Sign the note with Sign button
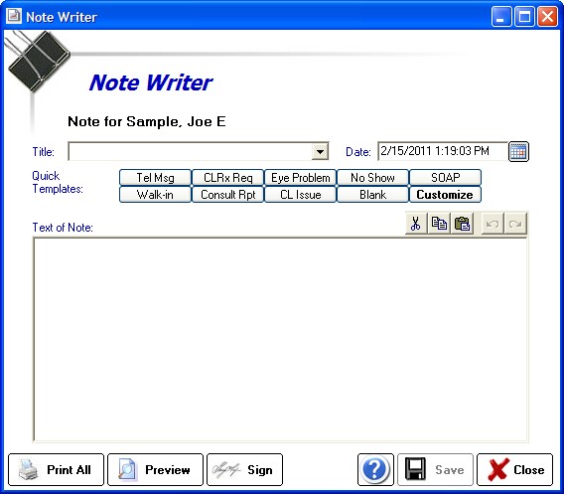564x494 pixels. tap(244, 469)
